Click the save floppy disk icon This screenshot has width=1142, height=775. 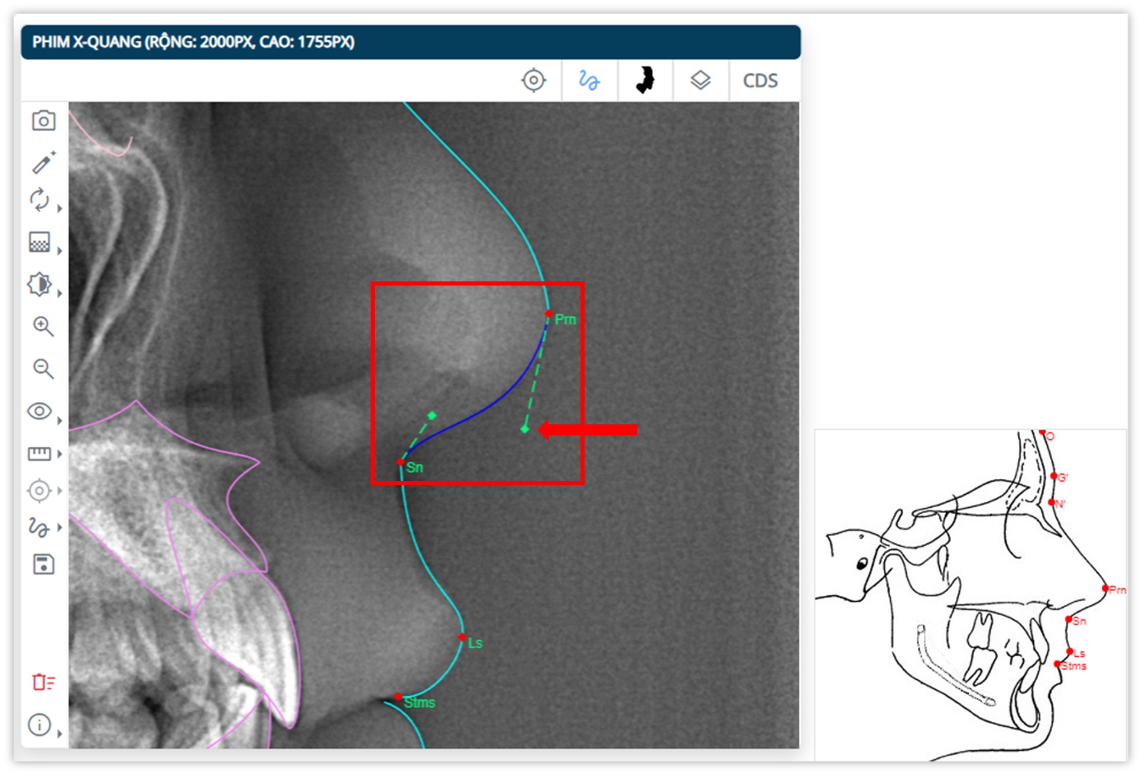pos(43,565)
